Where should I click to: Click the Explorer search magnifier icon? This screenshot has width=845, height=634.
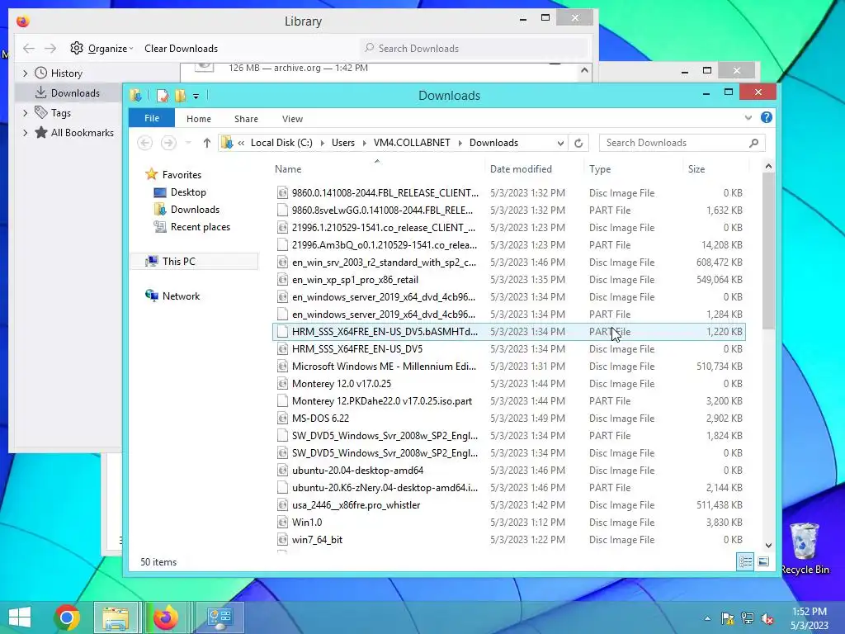pos(753,143)
